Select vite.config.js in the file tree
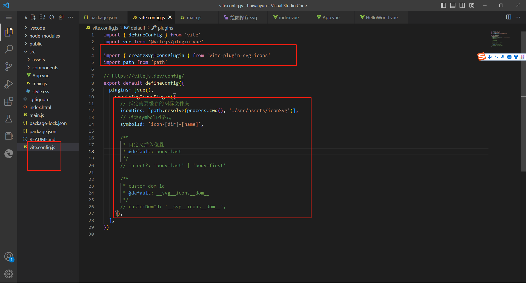526x283 pixels. [48, 147]
